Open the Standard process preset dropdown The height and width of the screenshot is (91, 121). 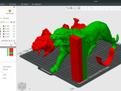(x=8, y=18)
